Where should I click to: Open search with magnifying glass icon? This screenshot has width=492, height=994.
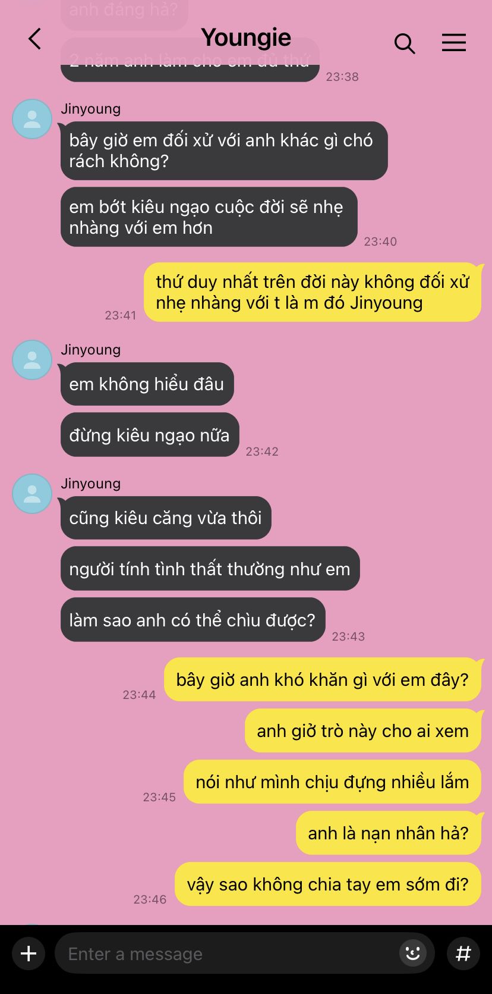405,43
